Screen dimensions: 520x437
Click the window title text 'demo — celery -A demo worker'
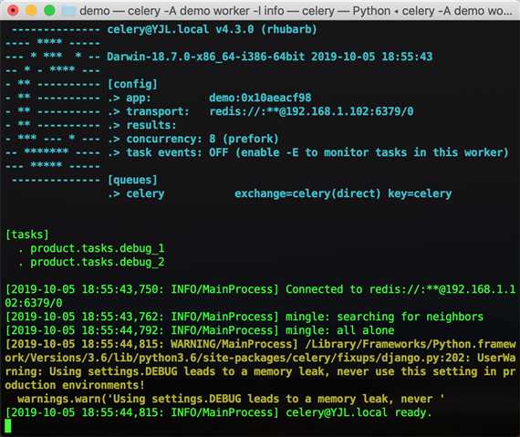[x=164, y=11]
